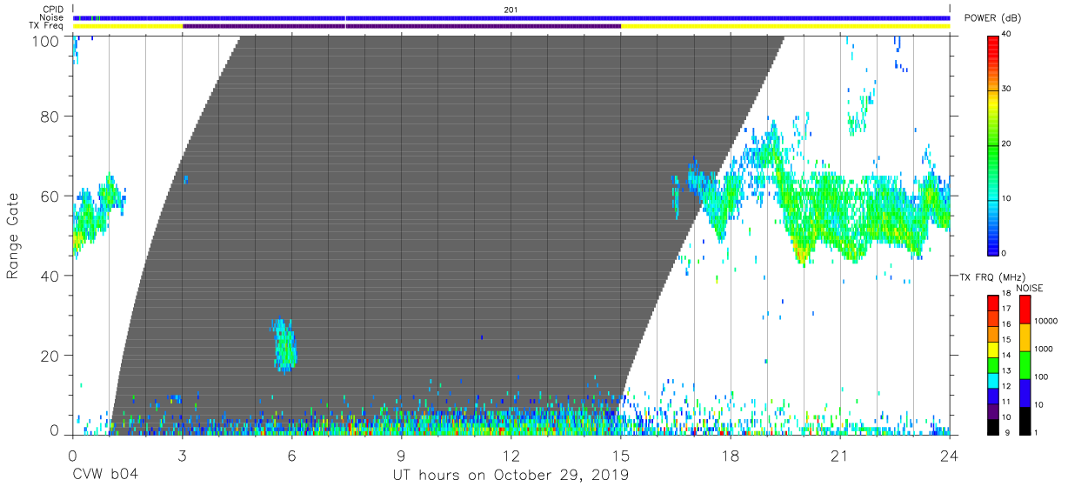Click the Range Gate axis title
Viewport: 1068px width, 493px height.
(13, 235)
